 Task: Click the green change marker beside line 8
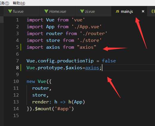tap(21, 68)
